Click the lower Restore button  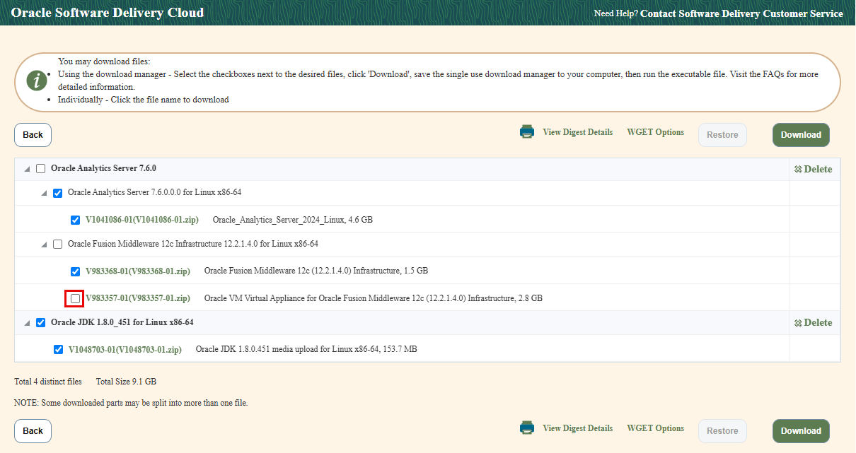tap(722, 431)
